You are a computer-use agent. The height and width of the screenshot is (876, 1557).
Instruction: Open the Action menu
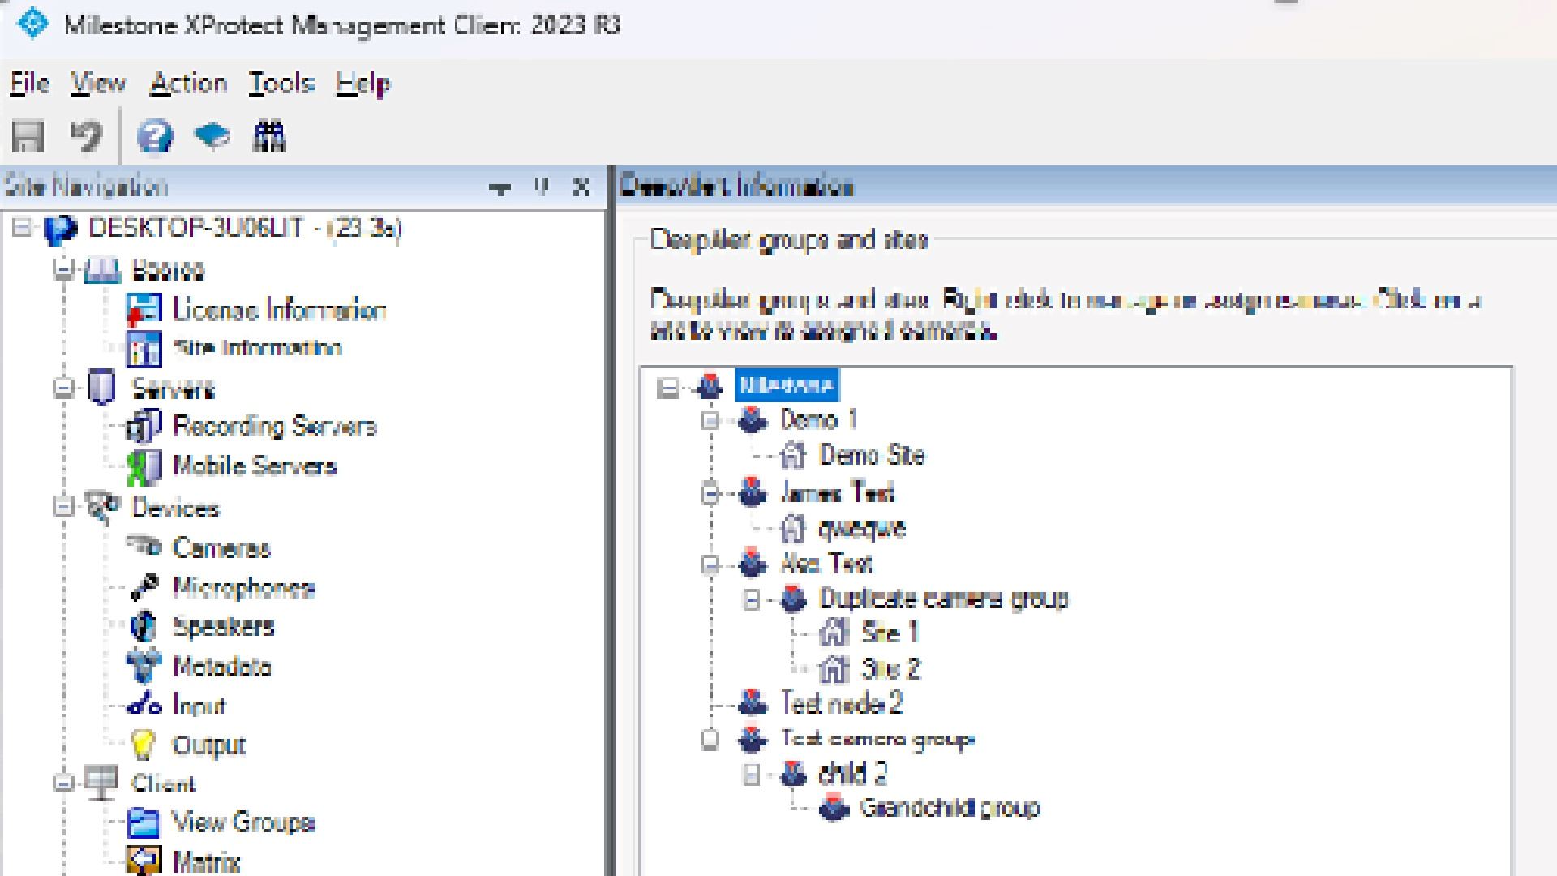click(188, 84)
